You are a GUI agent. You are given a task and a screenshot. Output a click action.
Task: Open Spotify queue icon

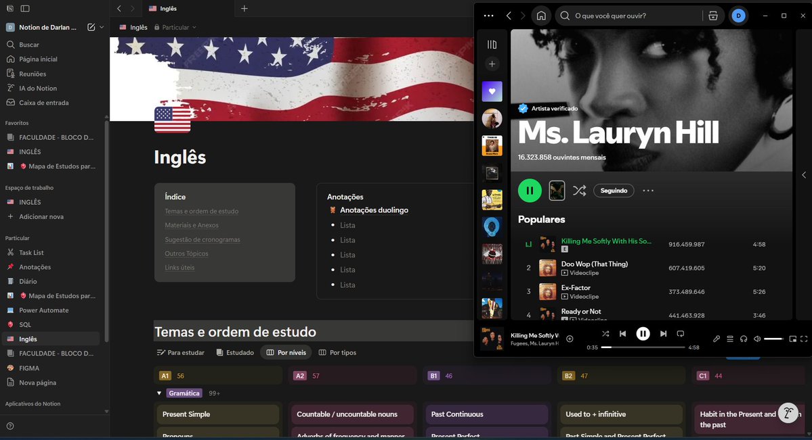click(729, 339)
